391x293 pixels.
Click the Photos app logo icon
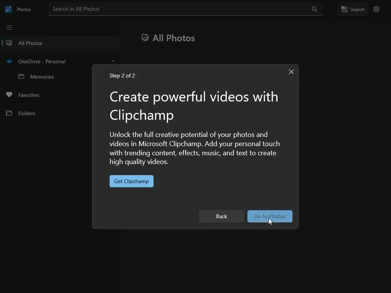[8, 9]
